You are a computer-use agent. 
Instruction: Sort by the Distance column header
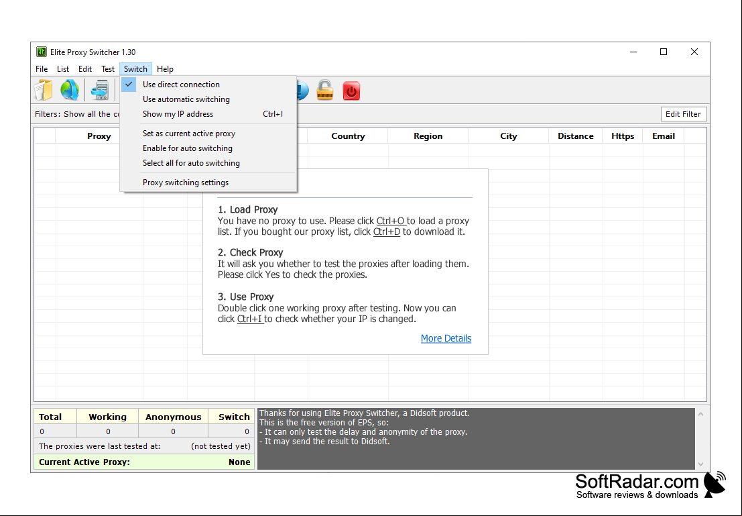(x=575, y=136)
